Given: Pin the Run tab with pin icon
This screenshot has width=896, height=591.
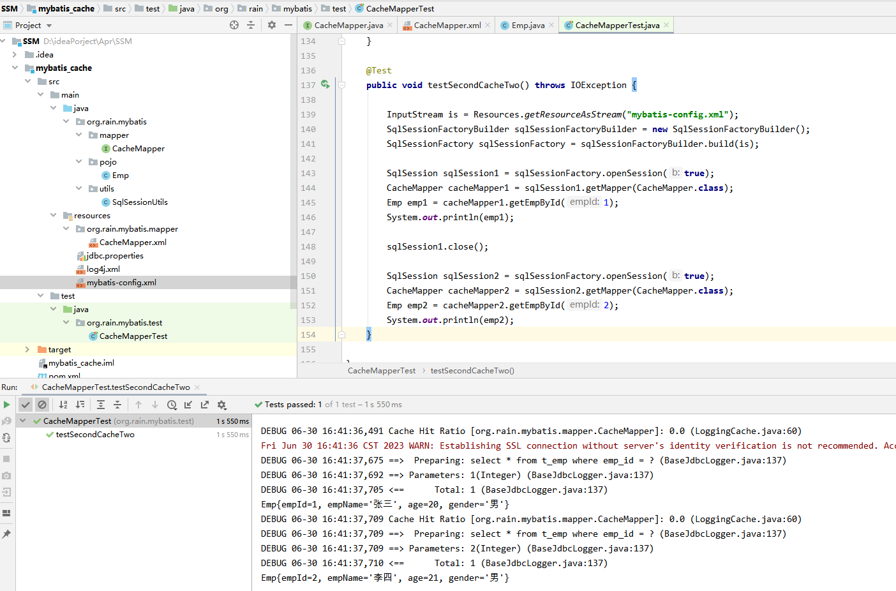Looking at the screenshot, I should tap(6, 534).
